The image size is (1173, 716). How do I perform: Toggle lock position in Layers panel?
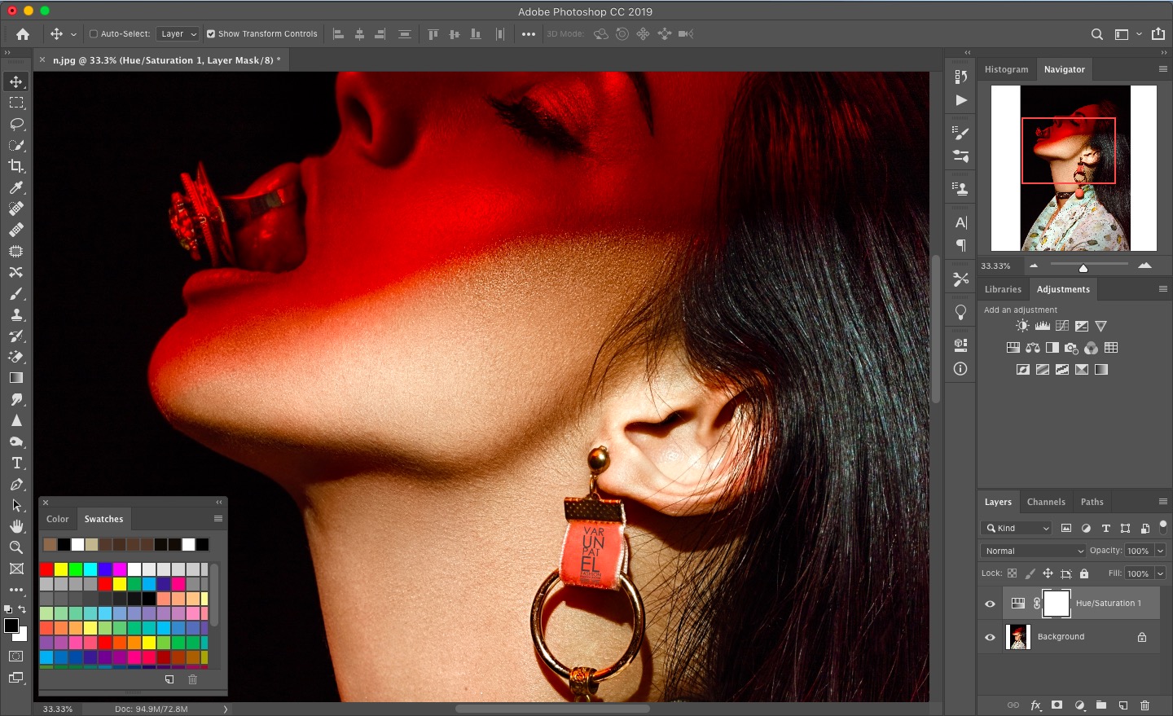coord(1048,573)
